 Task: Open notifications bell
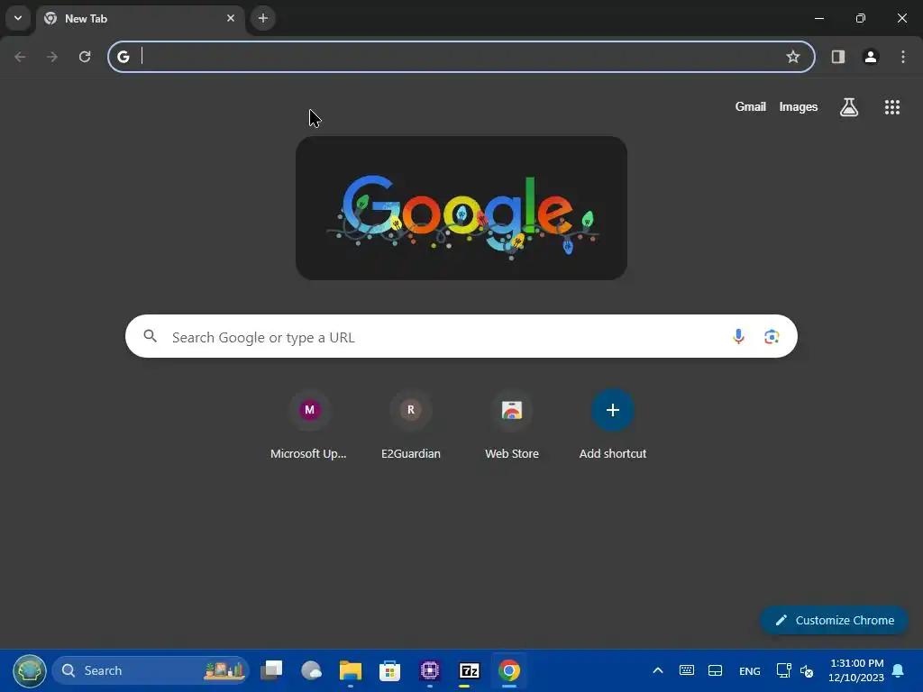899,670
